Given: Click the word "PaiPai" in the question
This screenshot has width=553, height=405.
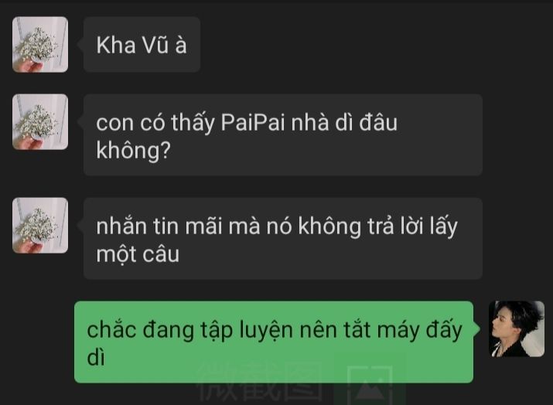Looking at the screenshot, I should pos(252,122).
